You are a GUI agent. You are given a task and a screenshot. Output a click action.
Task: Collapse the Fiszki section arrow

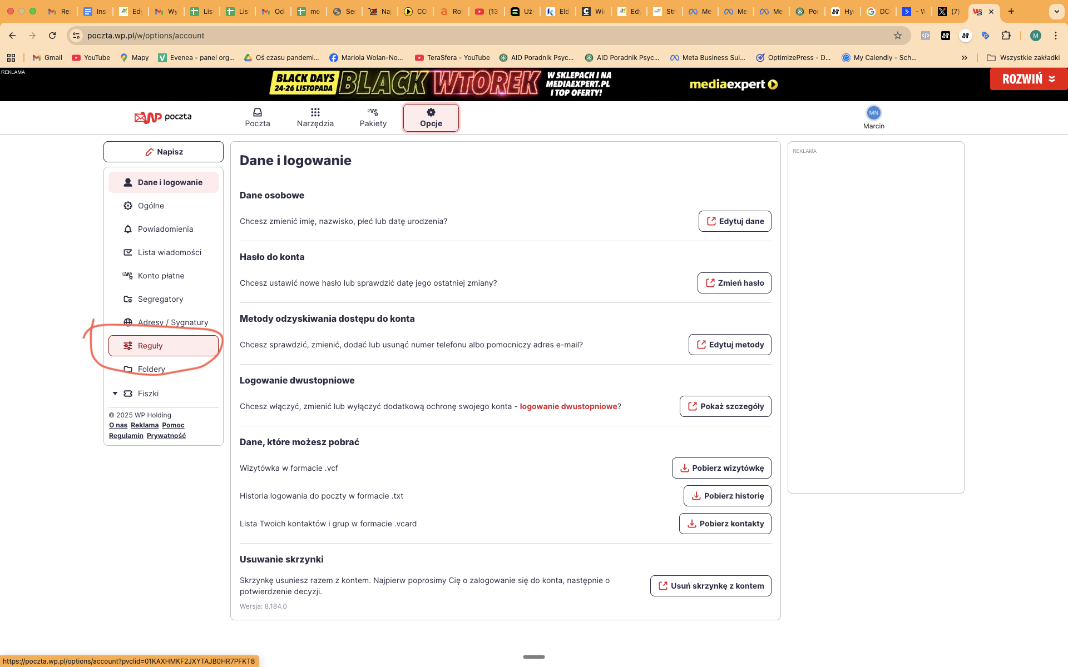pos(115,394)
